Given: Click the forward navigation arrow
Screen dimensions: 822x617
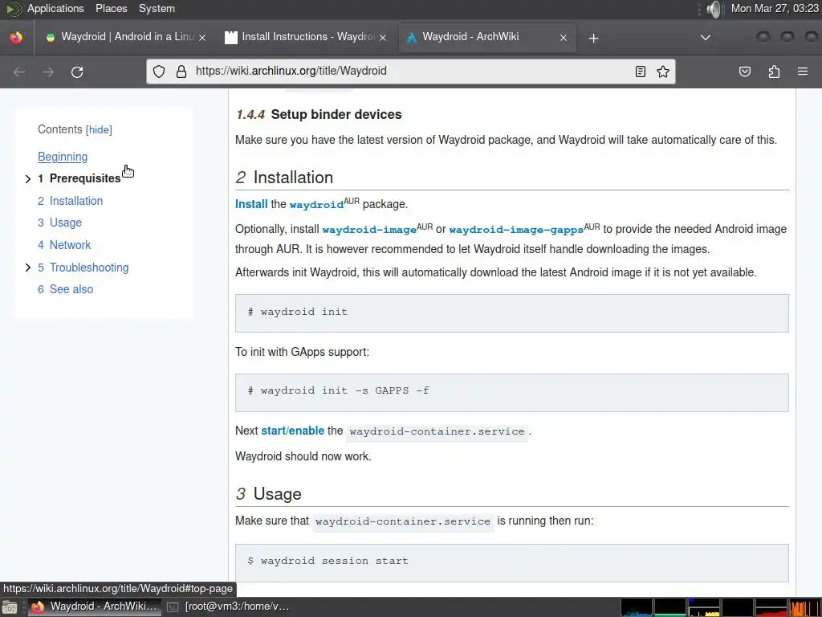Looking at the screenshot, I should pos(48,72).
